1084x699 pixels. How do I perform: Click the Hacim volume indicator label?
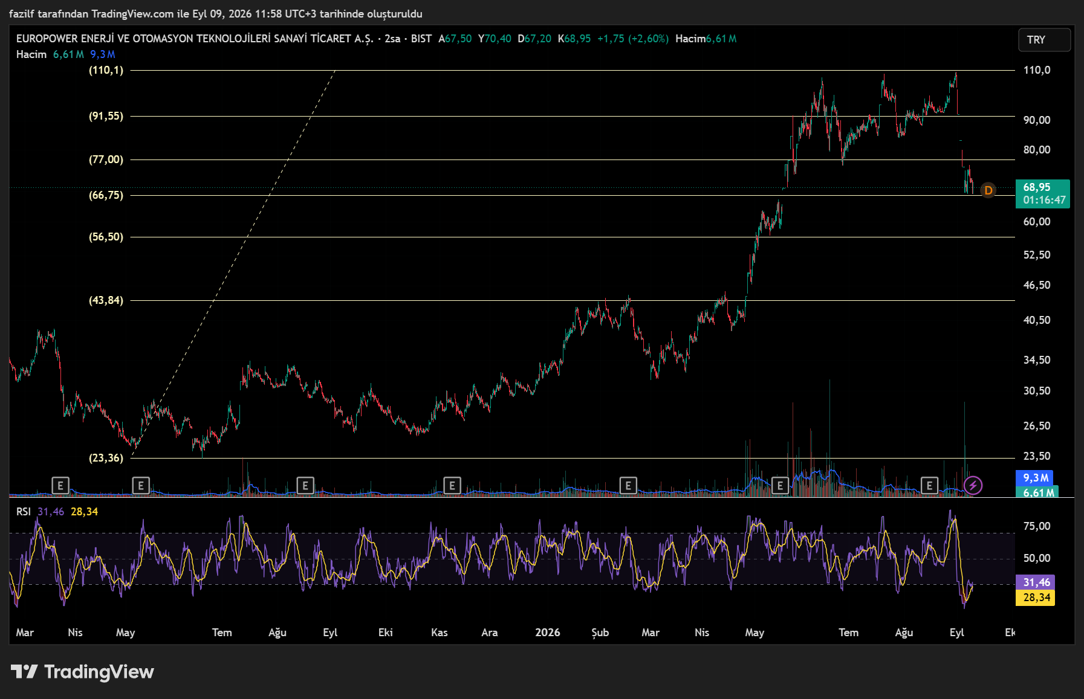31,54
